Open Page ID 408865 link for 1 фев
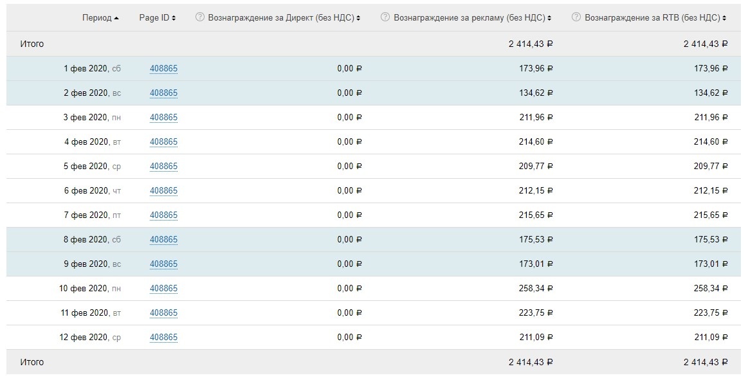This screenshot has width=748, height=380. [163, 69]
